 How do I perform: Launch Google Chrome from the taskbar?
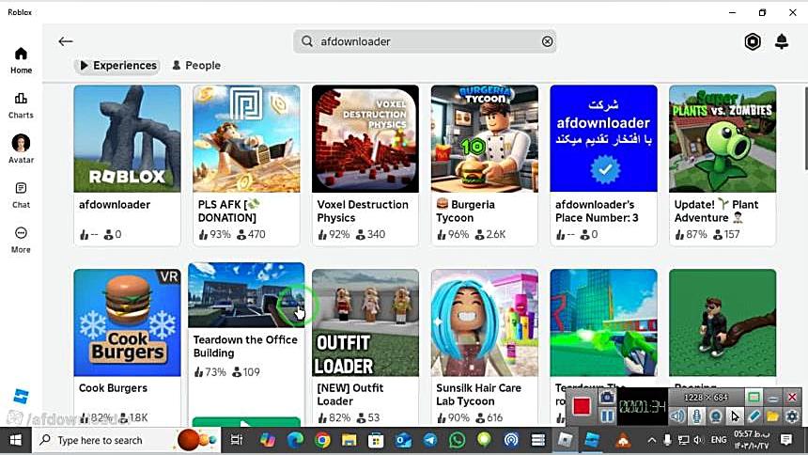coord(322,440)
